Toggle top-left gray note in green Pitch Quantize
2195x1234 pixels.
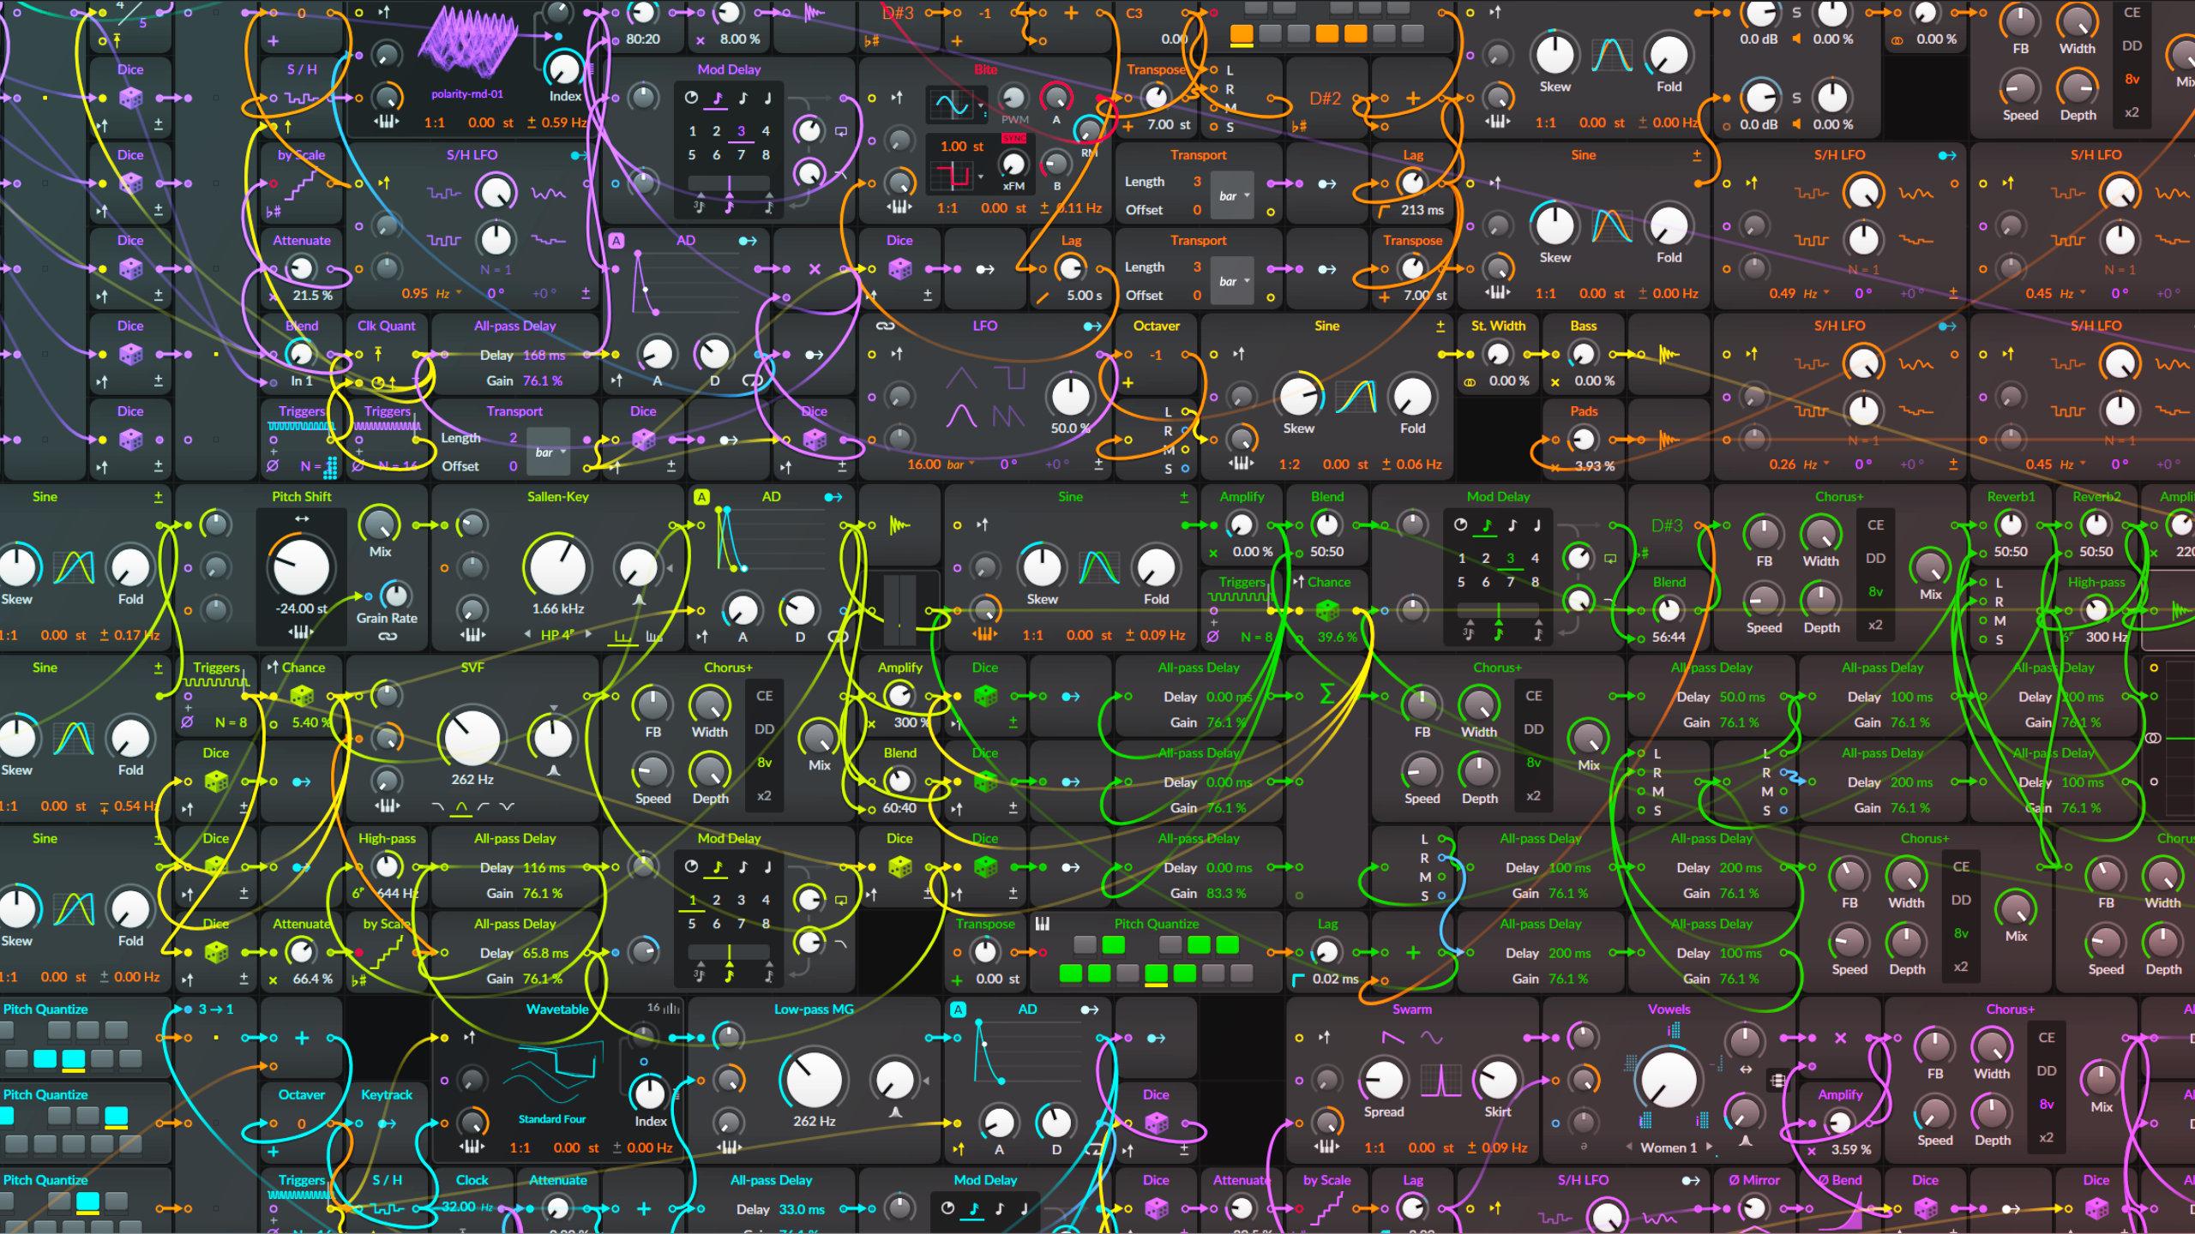[1085, 945]
